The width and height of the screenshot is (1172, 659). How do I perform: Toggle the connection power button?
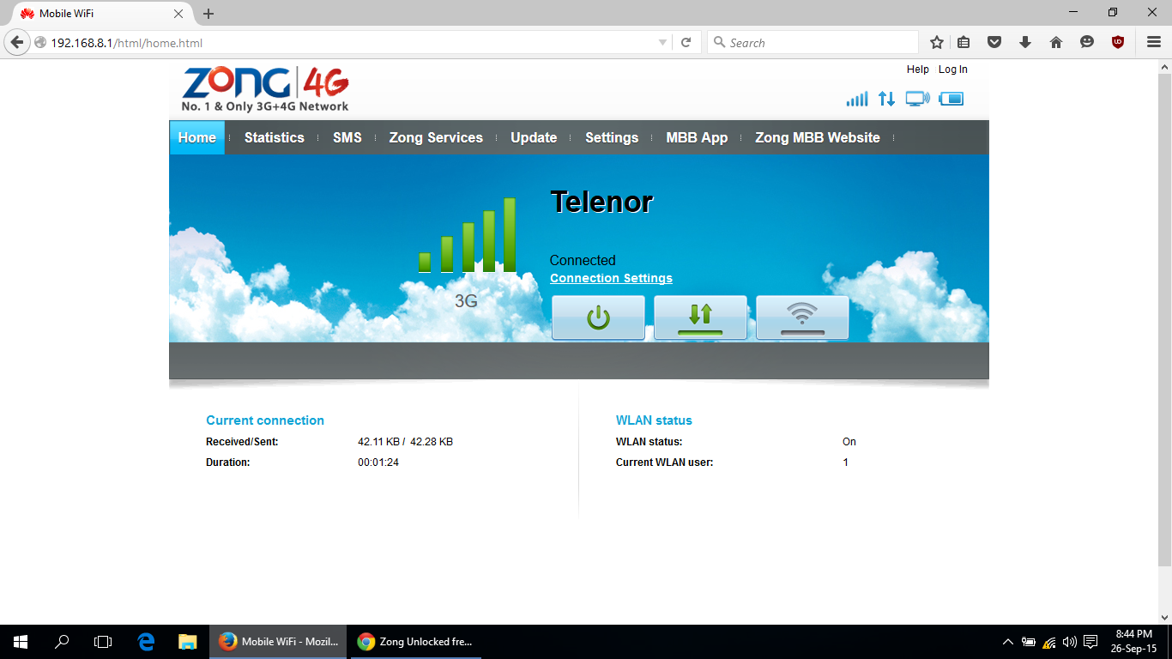coord(598,317)
